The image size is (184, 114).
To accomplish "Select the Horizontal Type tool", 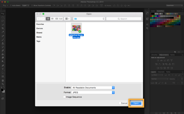I will (3, 69).
